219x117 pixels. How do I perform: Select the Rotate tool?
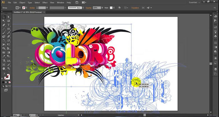tap(4, 41)
